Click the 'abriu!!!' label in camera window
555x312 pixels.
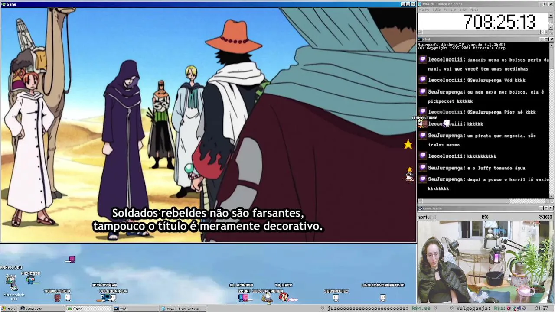(x=427, y=217)
